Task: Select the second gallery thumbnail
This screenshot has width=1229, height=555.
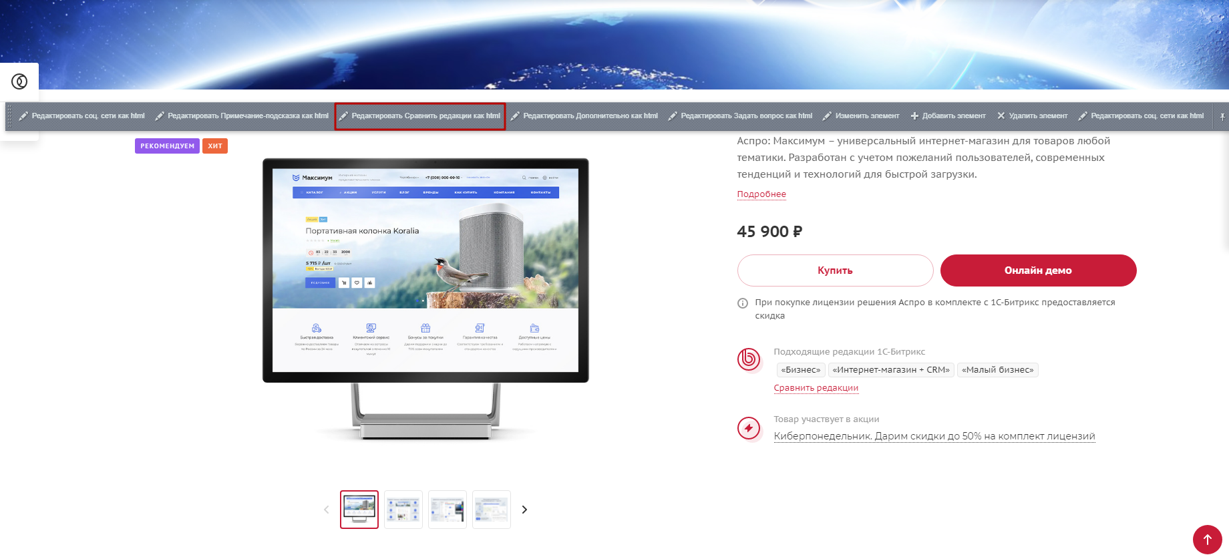Action: [403, 510]
